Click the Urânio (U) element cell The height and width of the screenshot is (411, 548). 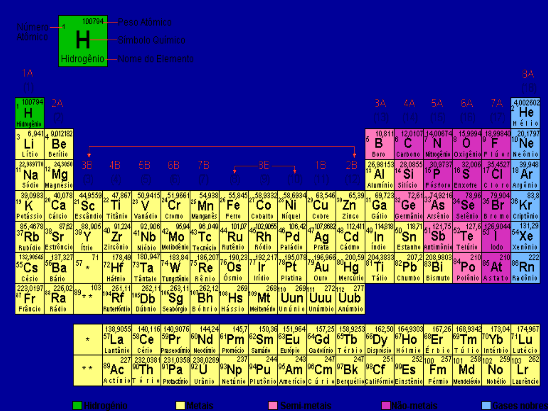coord(205,370)
